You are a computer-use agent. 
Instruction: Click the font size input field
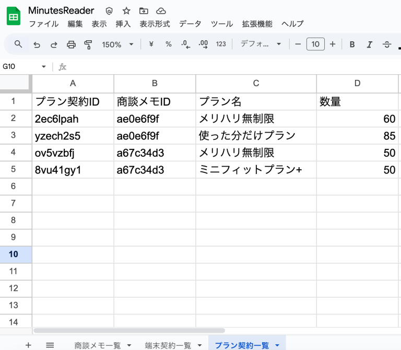coord(315,44)
